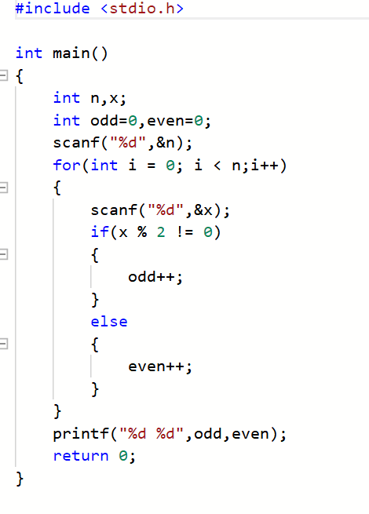Collapse the for loop block fold marker
The height and width of the screenshot is (514, 369).
[x=3, y=188]
